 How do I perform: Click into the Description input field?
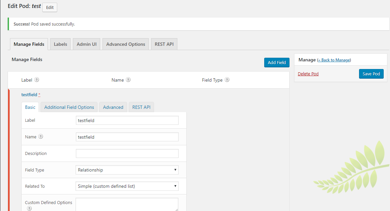pos(127,153)
